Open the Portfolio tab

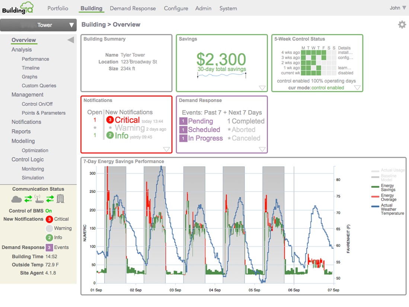58,8
